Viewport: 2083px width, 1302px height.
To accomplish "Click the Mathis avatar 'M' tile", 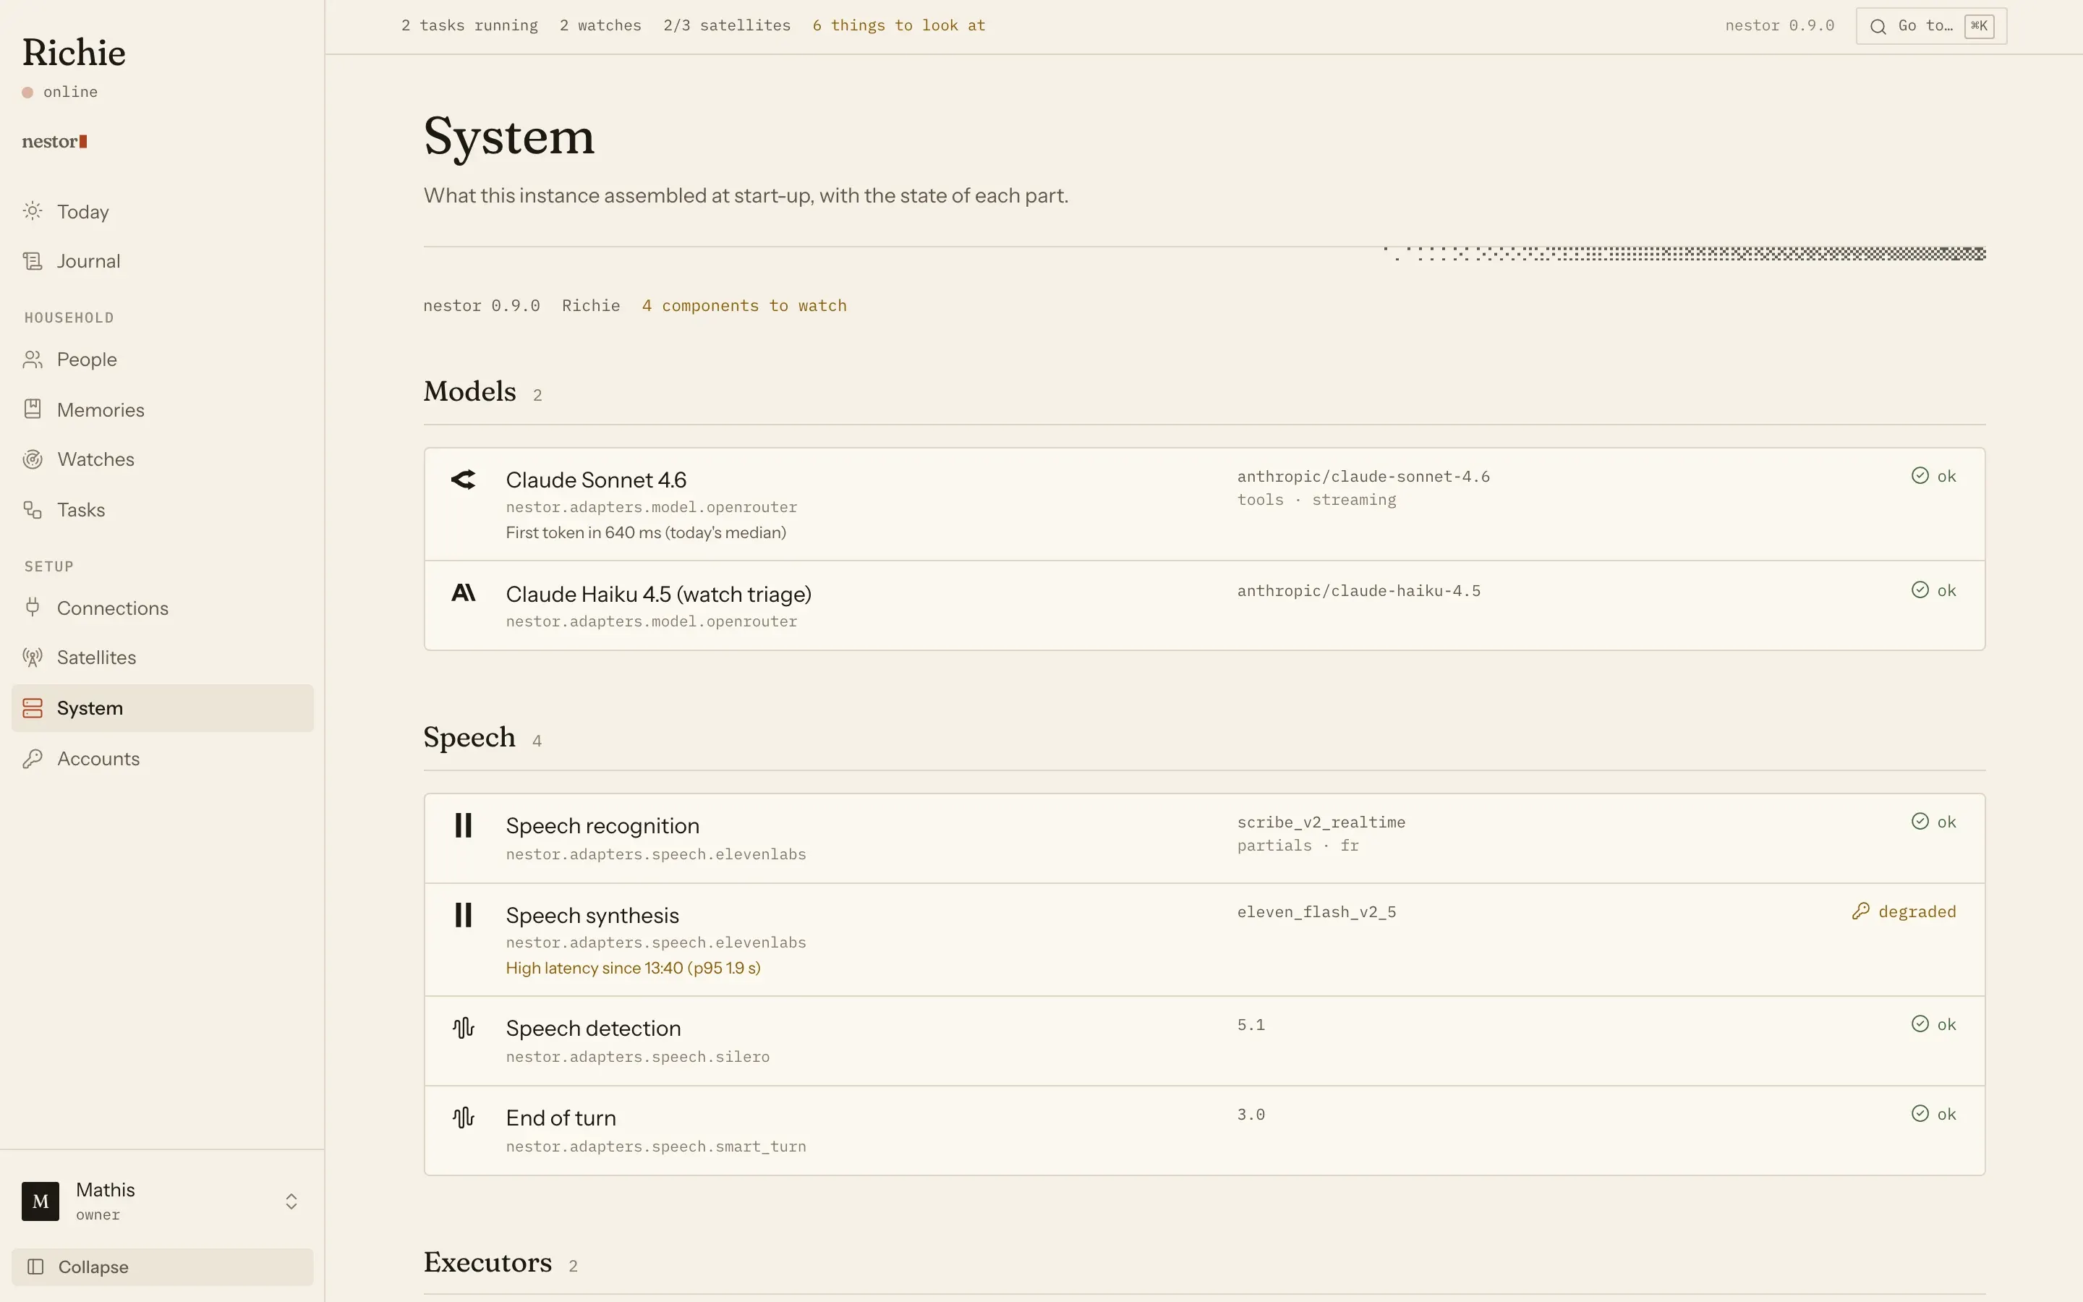I will (41, 1201).
